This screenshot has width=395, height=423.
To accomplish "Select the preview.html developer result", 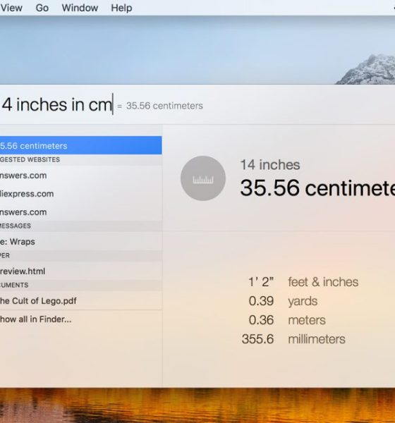I will (80, 271).
